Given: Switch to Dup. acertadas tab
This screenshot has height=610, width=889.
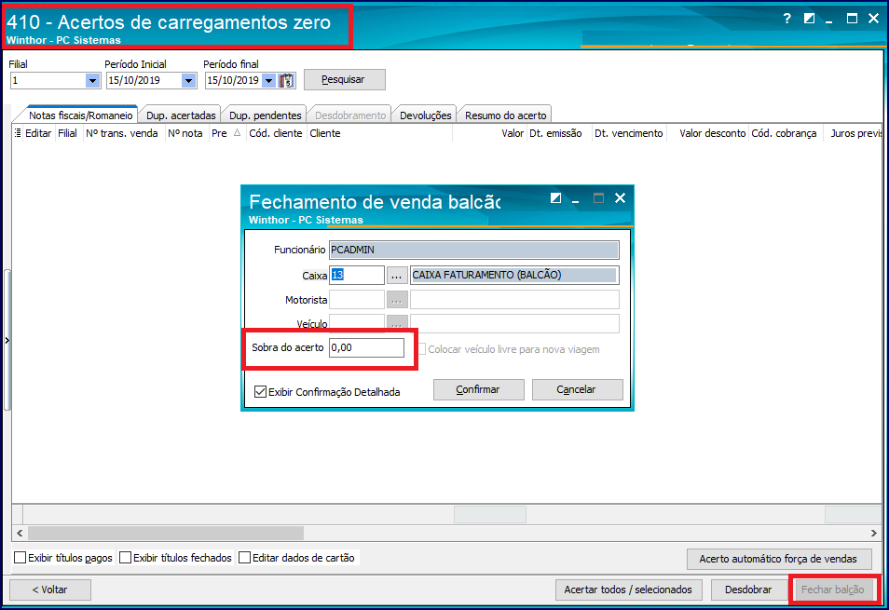Looking at the screenshot, I should click(181, 115).
